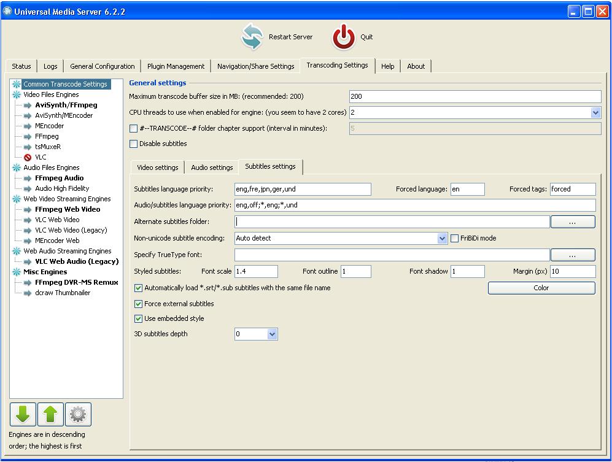The width and height of the screenshot is (612, 462).
Task: Uncheck Automatically load *.srt/*.sub subtitles
Action: click(x=138, y=288)
